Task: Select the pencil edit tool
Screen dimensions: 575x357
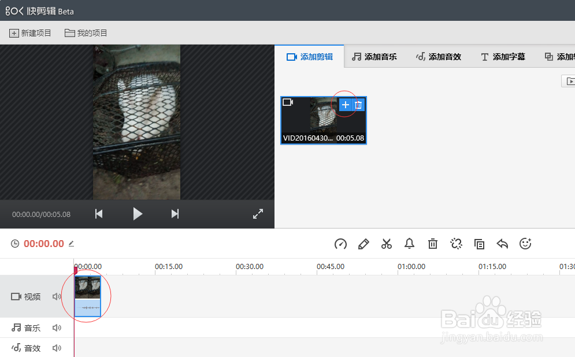Action: click(x=363, y=244)
